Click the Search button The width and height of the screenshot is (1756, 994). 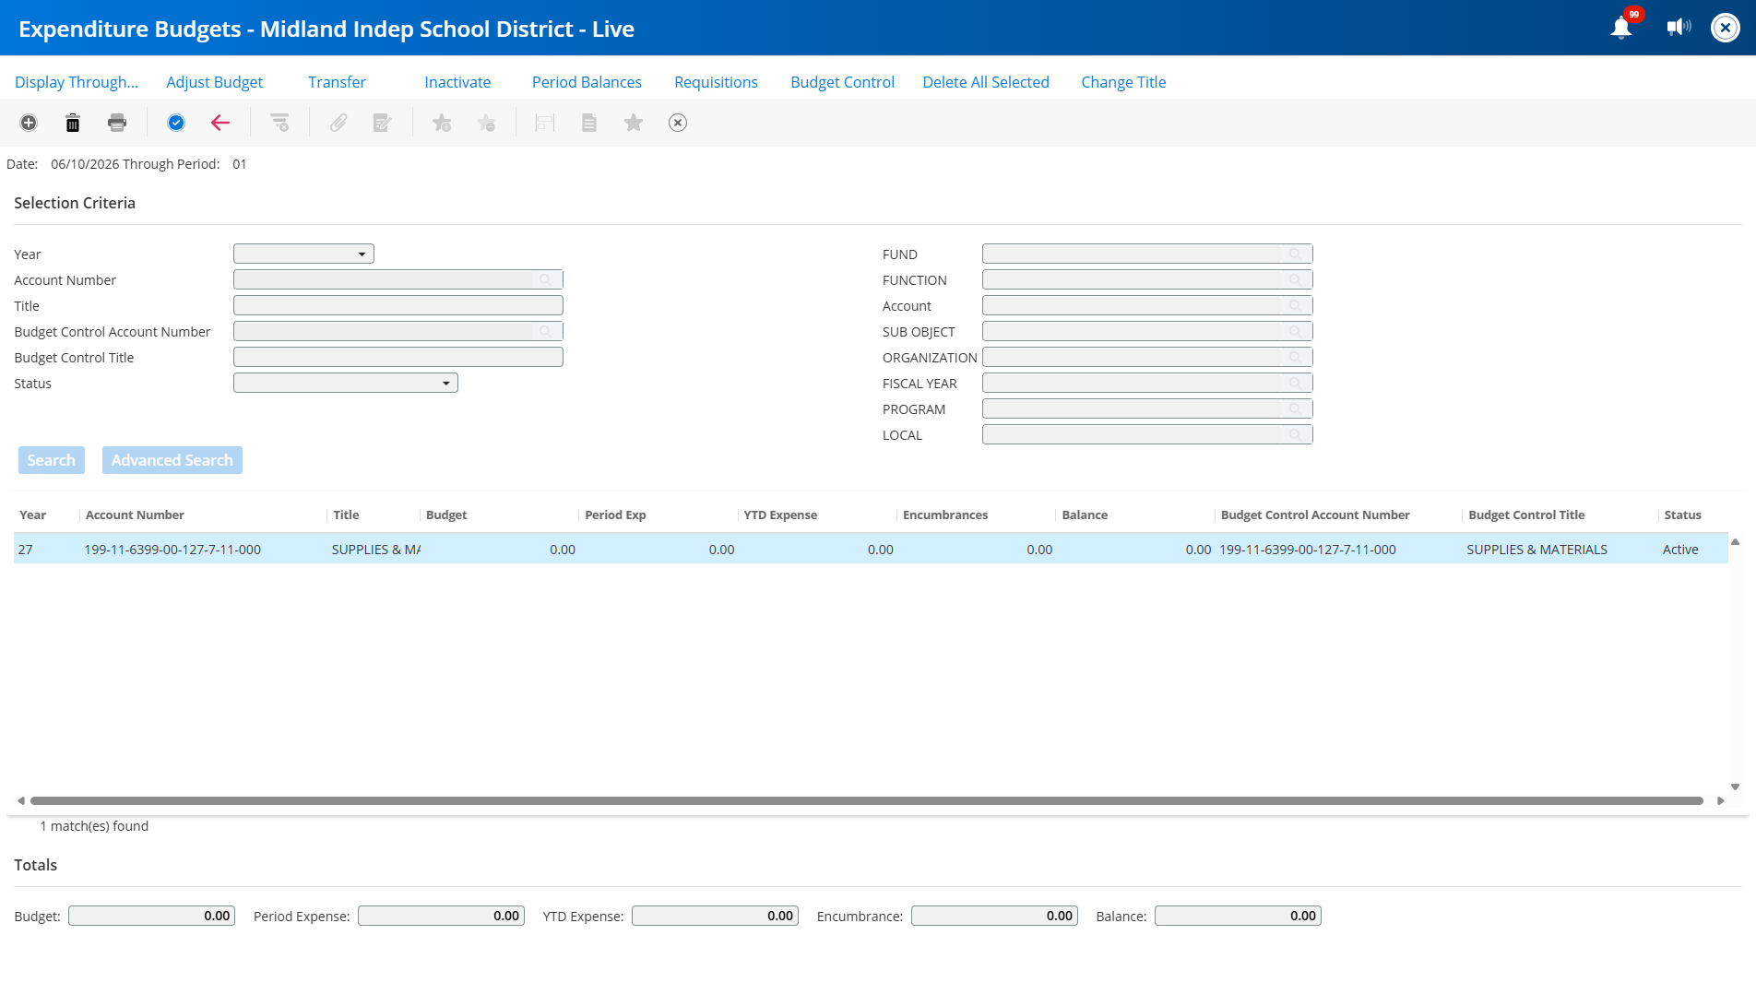click(x=52, y=460)
